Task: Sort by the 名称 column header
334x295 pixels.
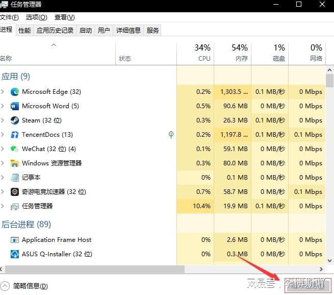Action: (x=58, y=54)
